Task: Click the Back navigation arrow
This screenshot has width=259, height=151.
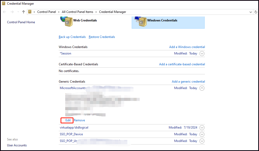Action: (5, 12)
